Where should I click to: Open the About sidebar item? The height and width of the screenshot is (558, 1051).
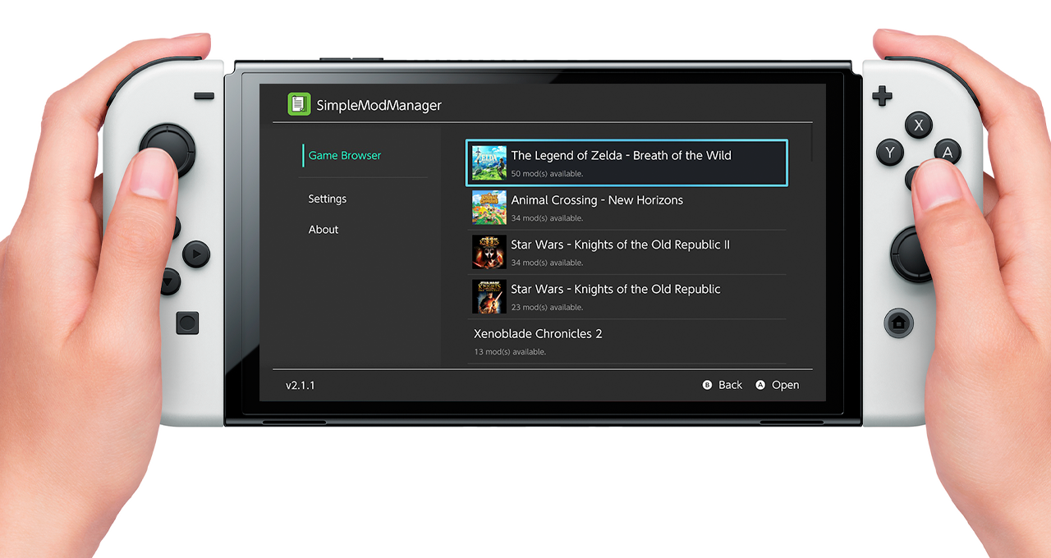coord(324,230)
